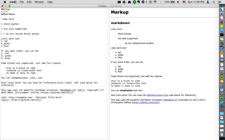
Task: Open Notification Center icon
Action: click(219, 2)
